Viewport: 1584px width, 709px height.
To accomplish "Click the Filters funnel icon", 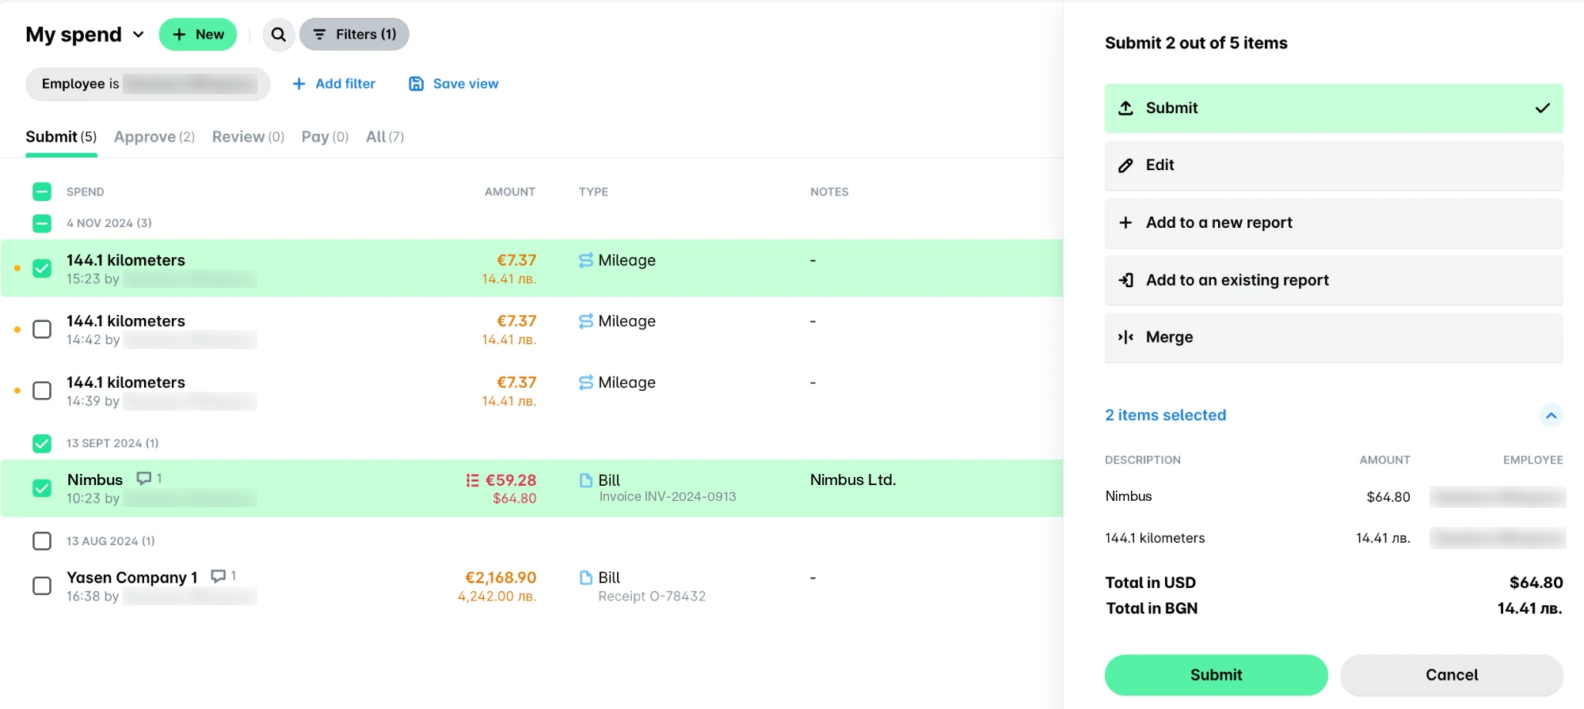I will 319,35.
